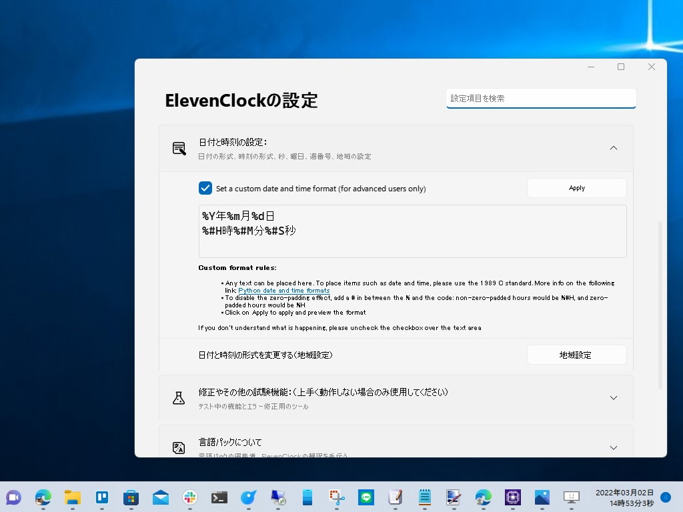
Task: Click the language pack section icon
Action: pos(179,447)
